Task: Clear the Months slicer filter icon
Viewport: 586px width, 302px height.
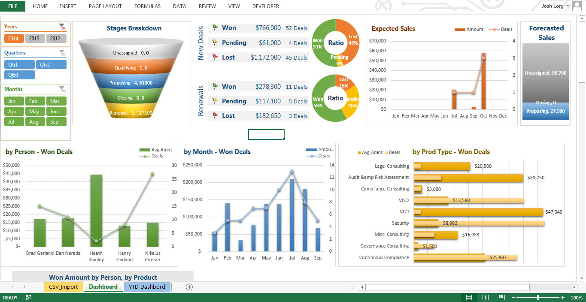Action: 63,89
